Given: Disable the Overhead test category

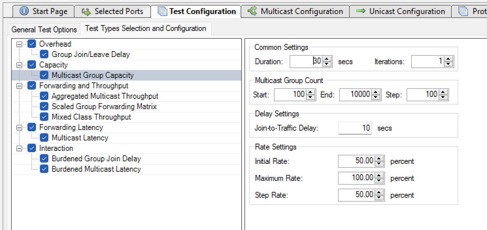Looking at the screenshot, I should (32, 44).
